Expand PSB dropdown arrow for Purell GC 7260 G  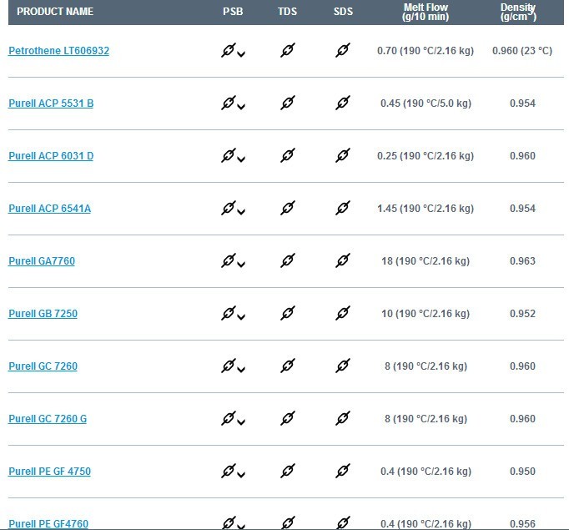click(241, 422)
